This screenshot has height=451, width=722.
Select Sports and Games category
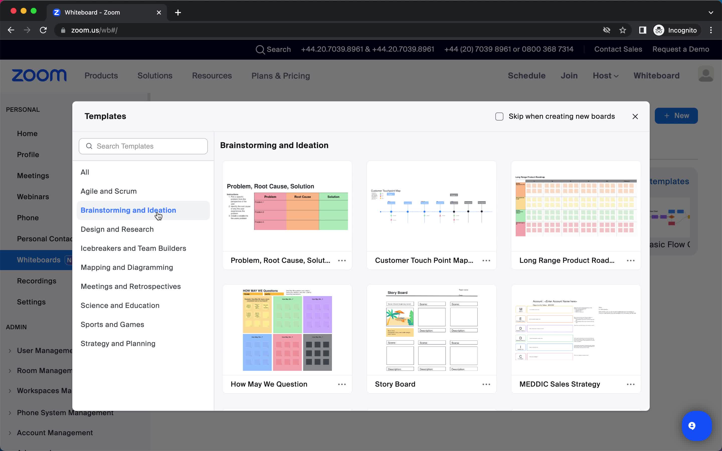click(x=143, y=325)
